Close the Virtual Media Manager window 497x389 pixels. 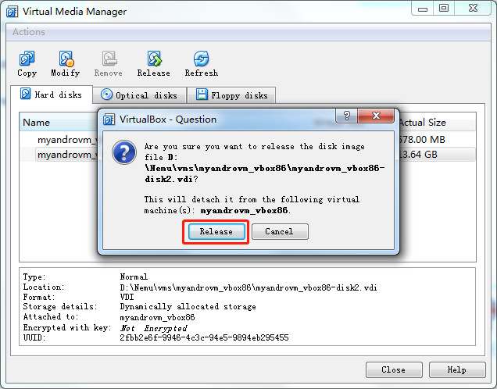click(473, 9)
